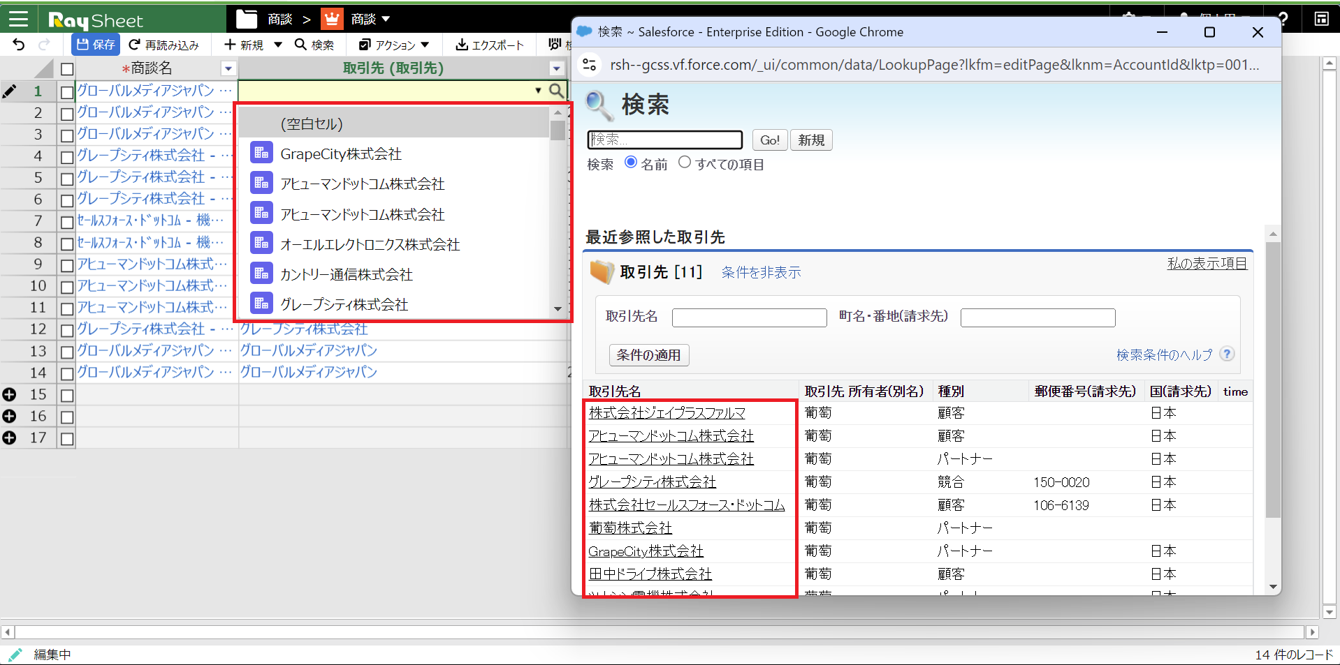The image size is (1340, 665).
Task: Click the pencil edit icon on row 1
Action: pyautogui.click(x=10, y=91)
